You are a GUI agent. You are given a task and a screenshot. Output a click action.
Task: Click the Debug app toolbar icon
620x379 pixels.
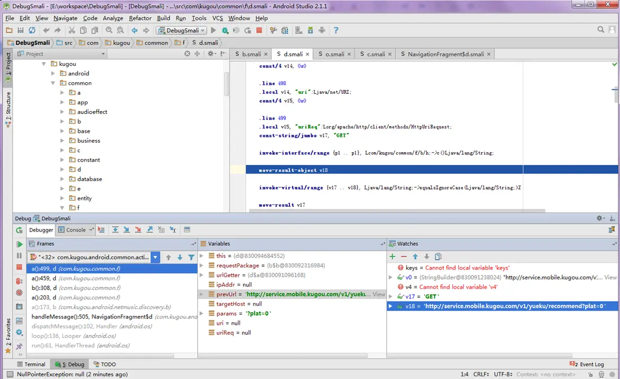pyautogui.click(x=225, y=30)
